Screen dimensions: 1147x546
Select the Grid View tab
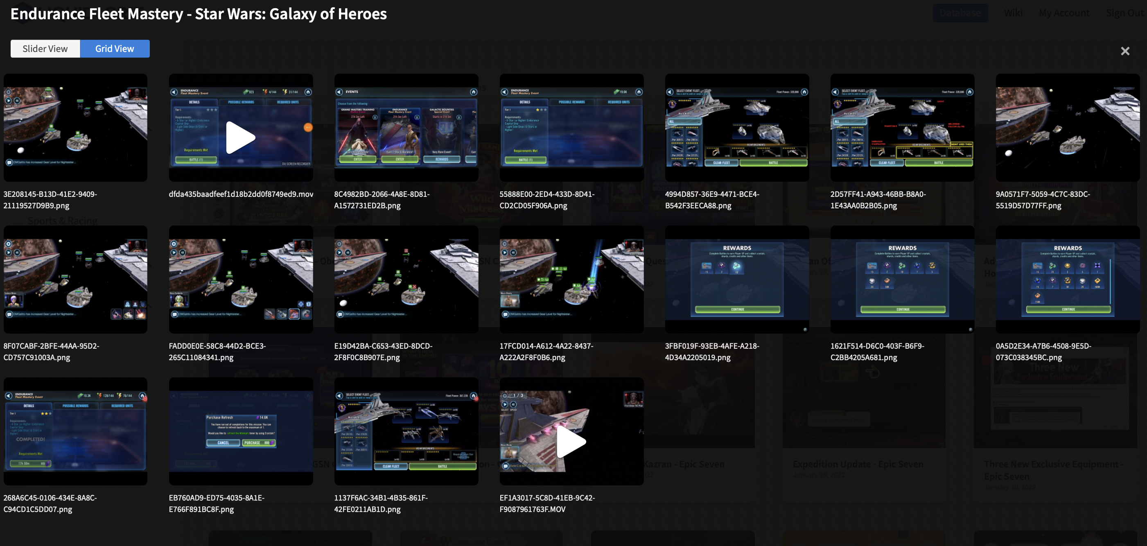(115, 49)
